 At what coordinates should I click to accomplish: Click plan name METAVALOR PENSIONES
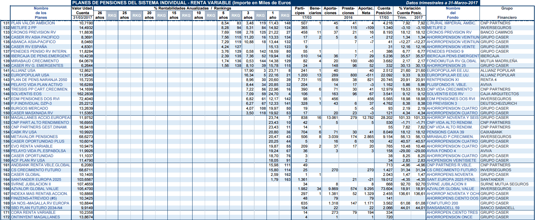[34, 137]
